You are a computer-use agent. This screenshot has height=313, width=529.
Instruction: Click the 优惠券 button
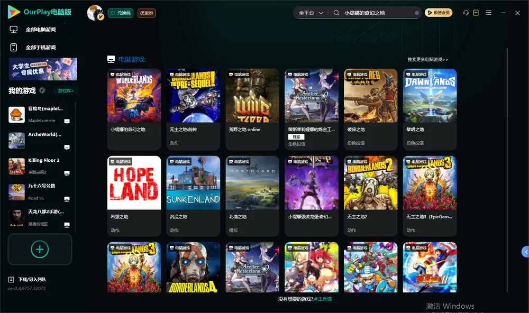(x=147, y=13)
